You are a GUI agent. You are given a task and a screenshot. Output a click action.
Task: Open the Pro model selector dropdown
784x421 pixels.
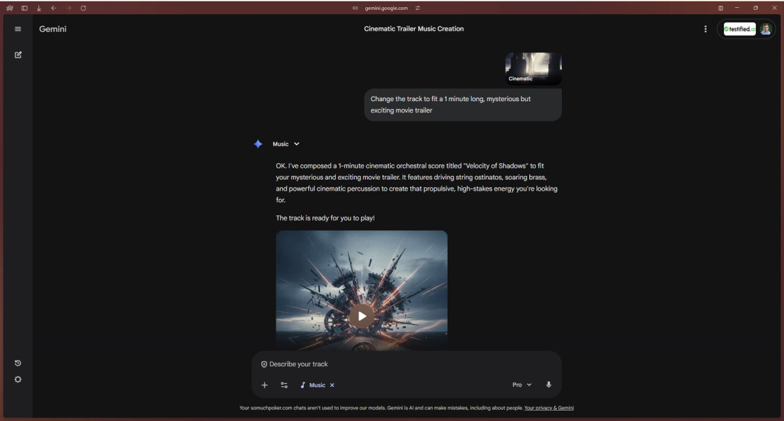(x=521, y=385)
